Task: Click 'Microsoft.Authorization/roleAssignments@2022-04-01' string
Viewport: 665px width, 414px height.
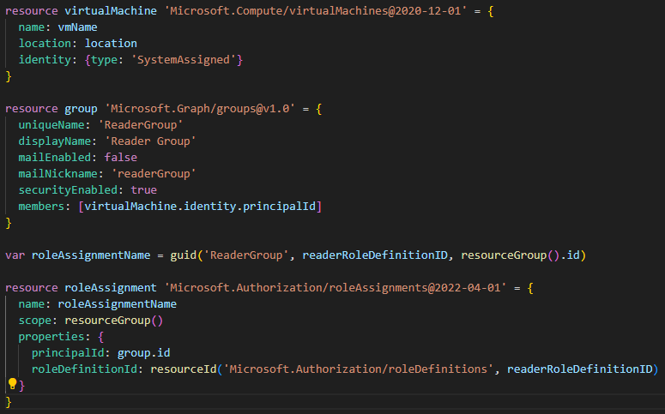Action: (x=335, y=288)
